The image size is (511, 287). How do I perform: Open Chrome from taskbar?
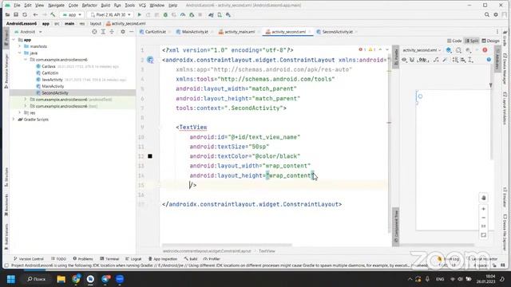click(76, 279)
